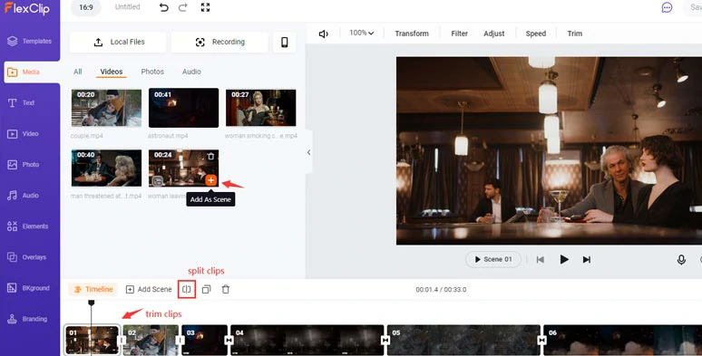Enter fullscreen with the expand icon
The width and height of the screenshot is (702, 356).
(x=205, y=7)
